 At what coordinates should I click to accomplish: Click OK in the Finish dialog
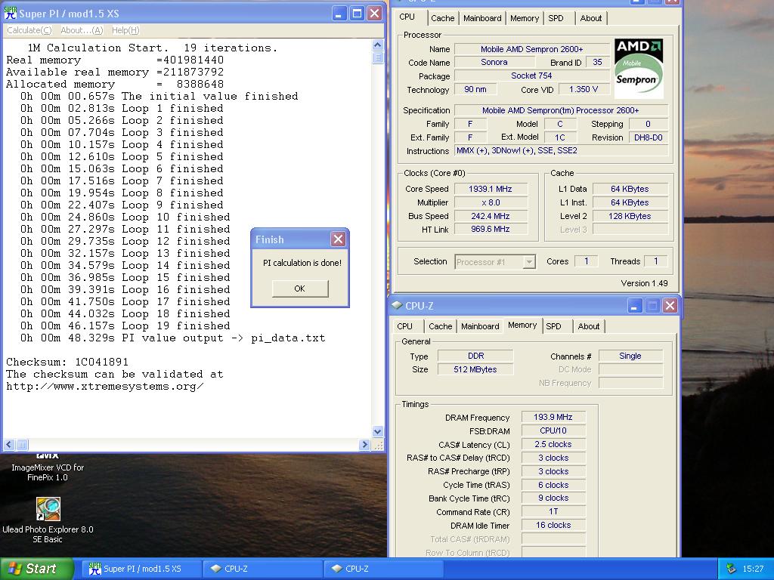coord(299,288)
